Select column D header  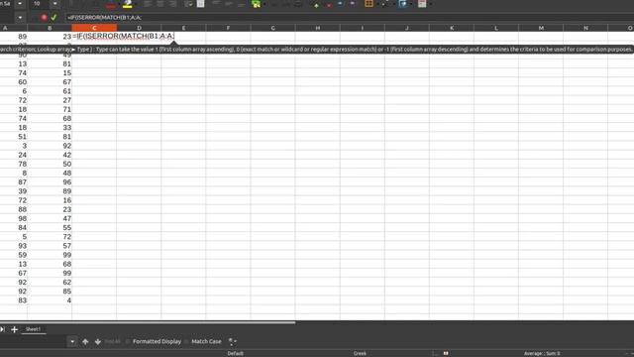tap(139, 28)
